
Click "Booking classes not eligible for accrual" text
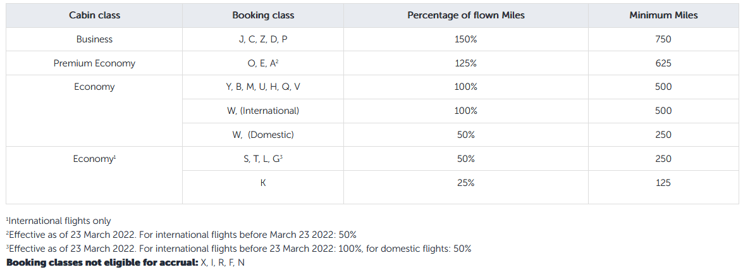[99, 263]
